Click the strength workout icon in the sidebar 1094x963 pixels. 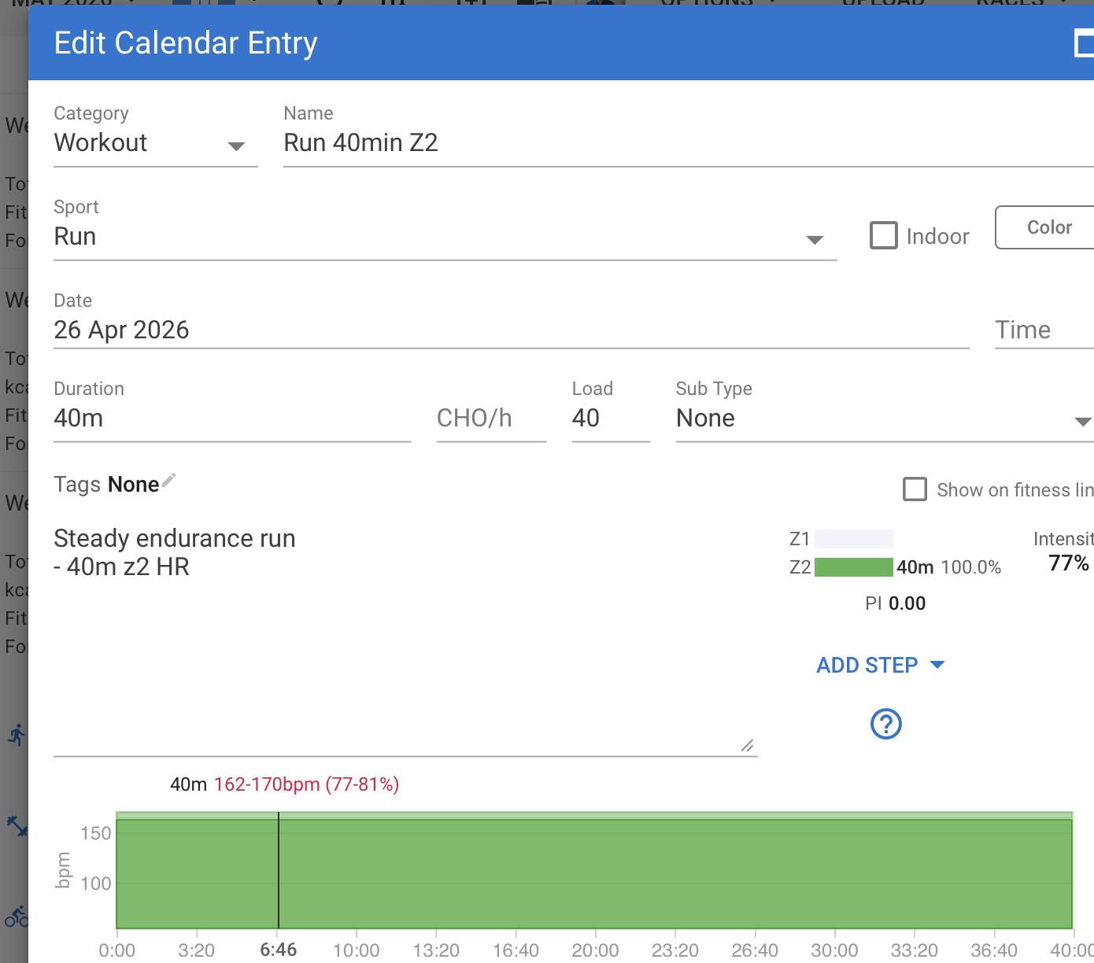coord(17,825)
